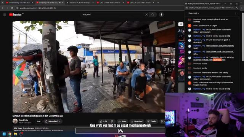Screen dimensions: 244x137
Task: Open the youtube.com join link in chat
Action: pyautogui.click(x=210, y=60)
